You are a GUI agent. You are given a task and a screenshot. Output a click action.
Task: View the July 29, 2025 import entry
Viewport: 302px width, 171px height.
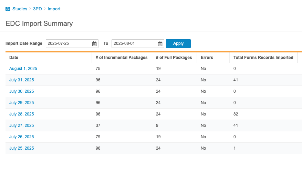coord(21,103)
